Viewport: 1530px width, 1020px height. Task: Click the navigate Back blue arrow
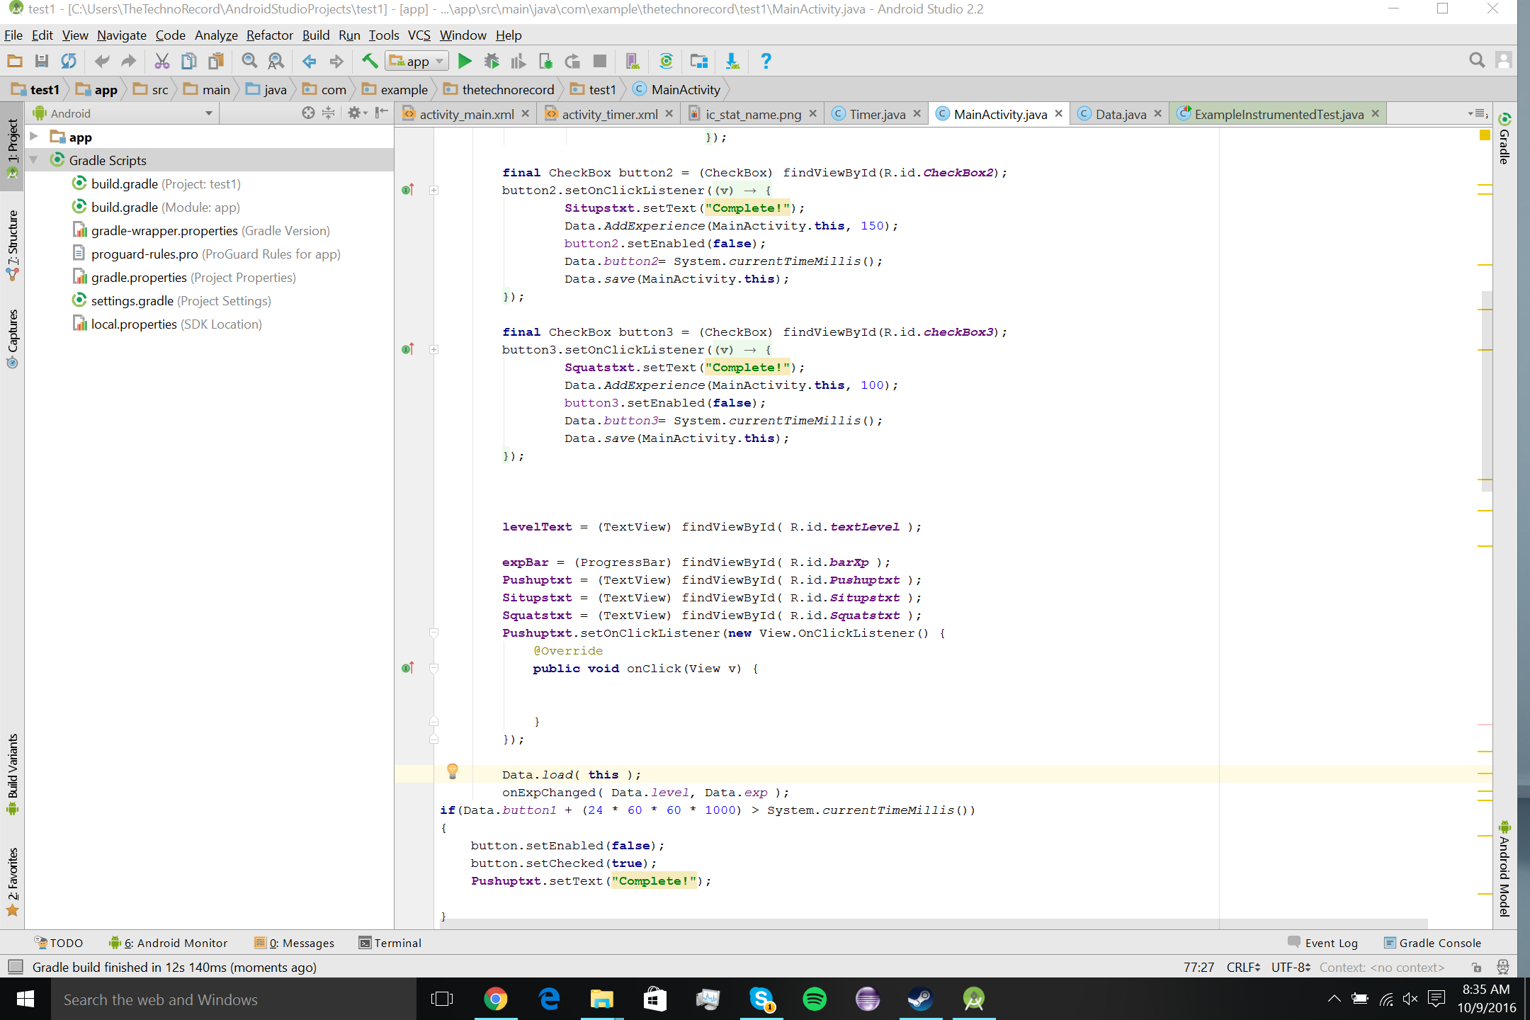click(x=310, y=62)
